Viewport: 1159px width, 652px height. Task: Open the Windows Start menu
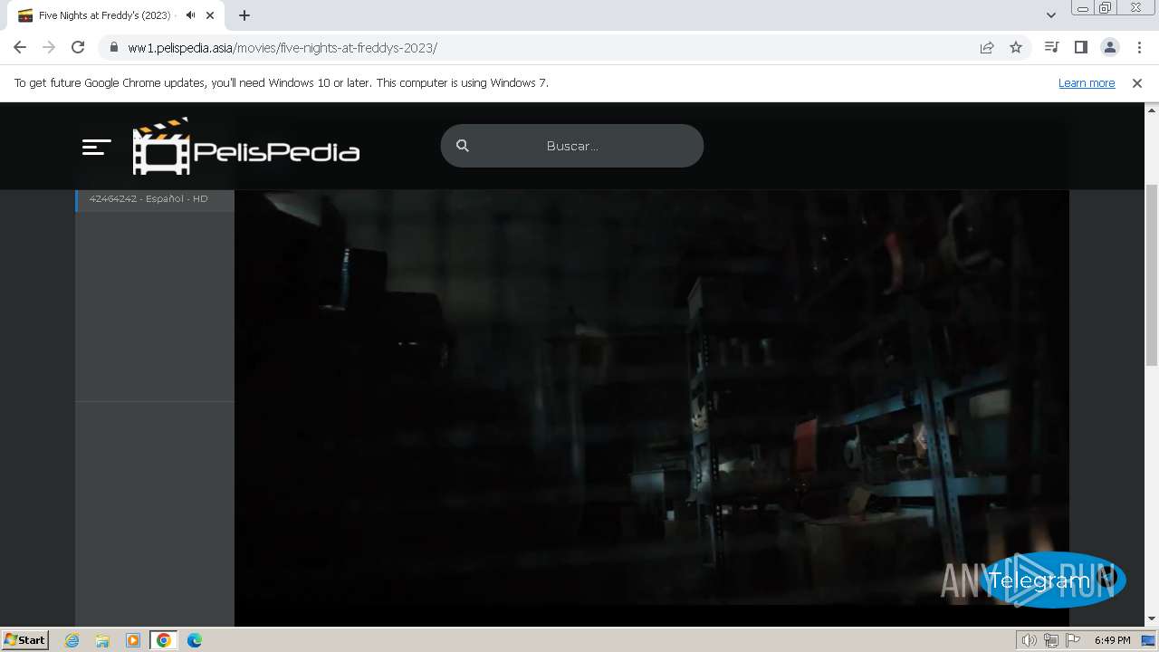(24, 639)
